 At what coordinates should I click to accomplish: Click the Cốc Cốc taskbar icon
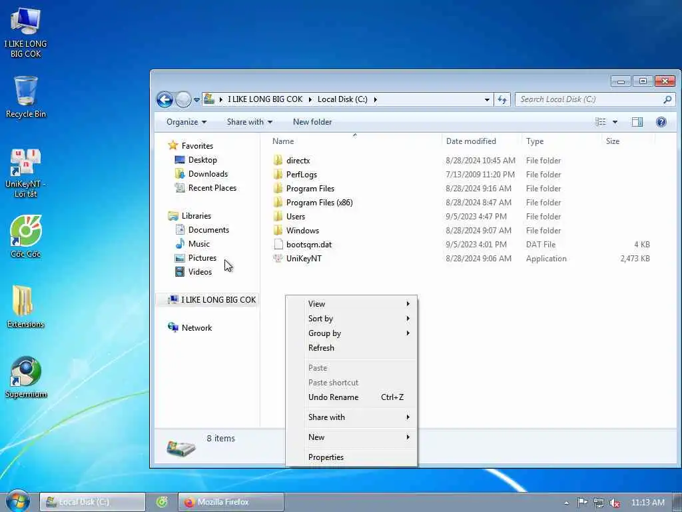[x=162, y=502]
